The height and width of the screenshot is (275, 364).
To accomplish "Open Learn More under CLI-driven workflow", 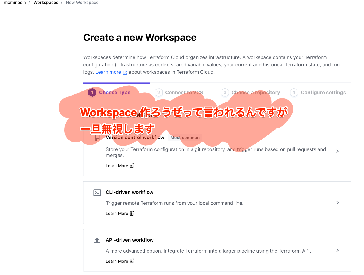I will (x=117, y=214).
